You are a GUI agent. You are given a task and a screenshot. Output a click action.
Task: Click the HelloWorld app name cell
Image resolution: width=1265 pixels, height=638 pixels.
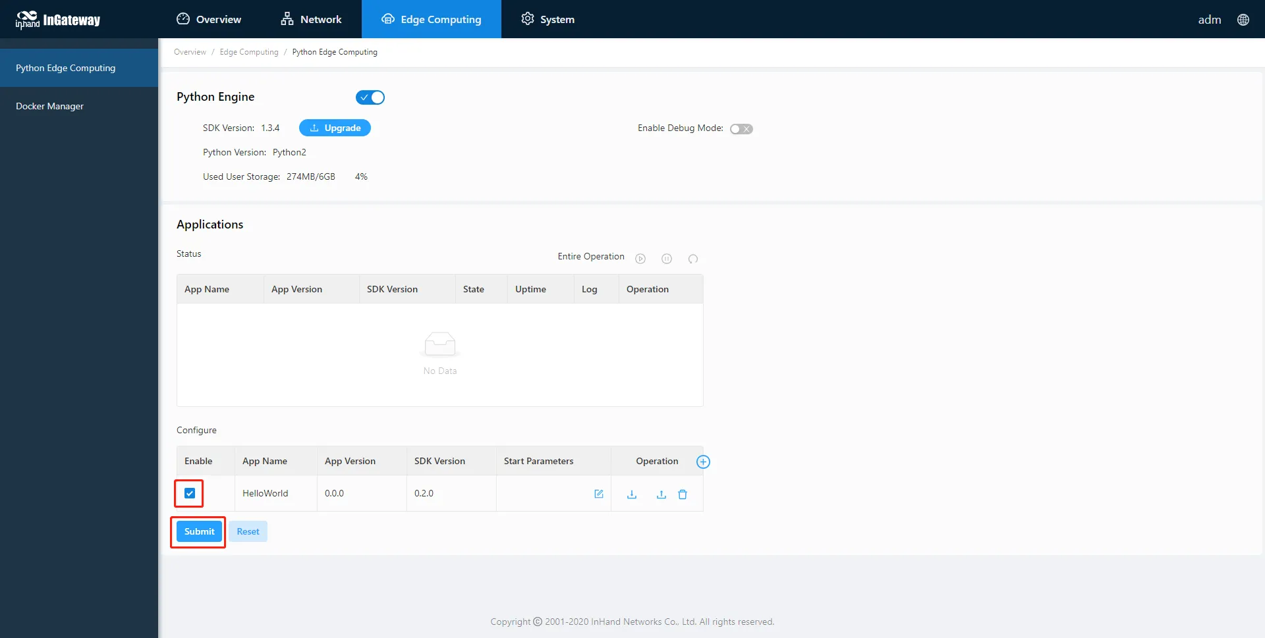tap(275, 493)
